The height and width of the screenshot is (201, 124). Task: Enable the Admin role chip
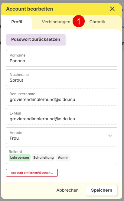(63, 157)
